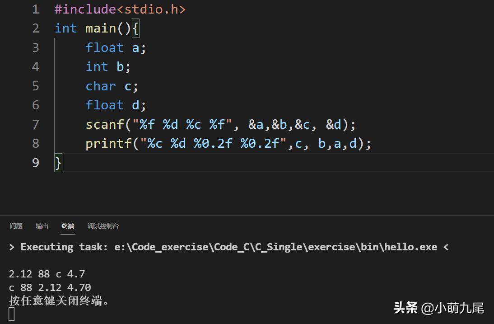Click the closing brace on line 9

point(58,163)
